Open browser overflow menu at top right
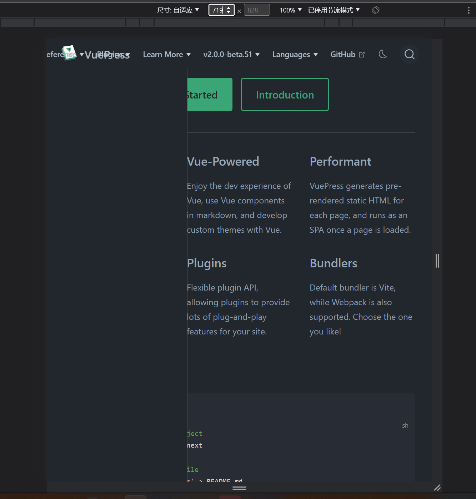 (x=469, y=10)
